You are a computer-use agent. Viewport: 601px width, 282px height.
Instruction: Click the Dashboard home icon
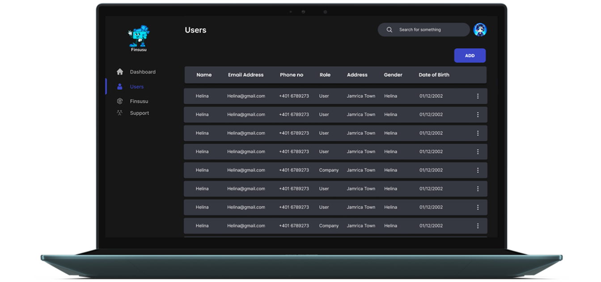(120, 72)
